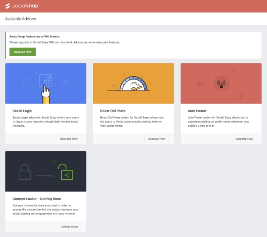Click the Social Login description paragraph
The height and width of the screenshot is (237, 267).
tap(46, 121)
